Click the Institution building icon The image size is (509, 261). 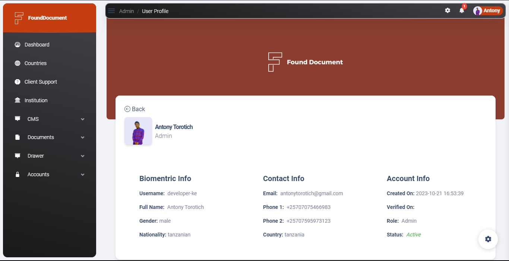point(18,100)
